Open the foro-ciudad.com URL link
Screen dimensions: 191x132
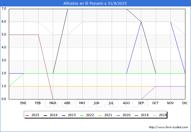(x=168, y=127)
